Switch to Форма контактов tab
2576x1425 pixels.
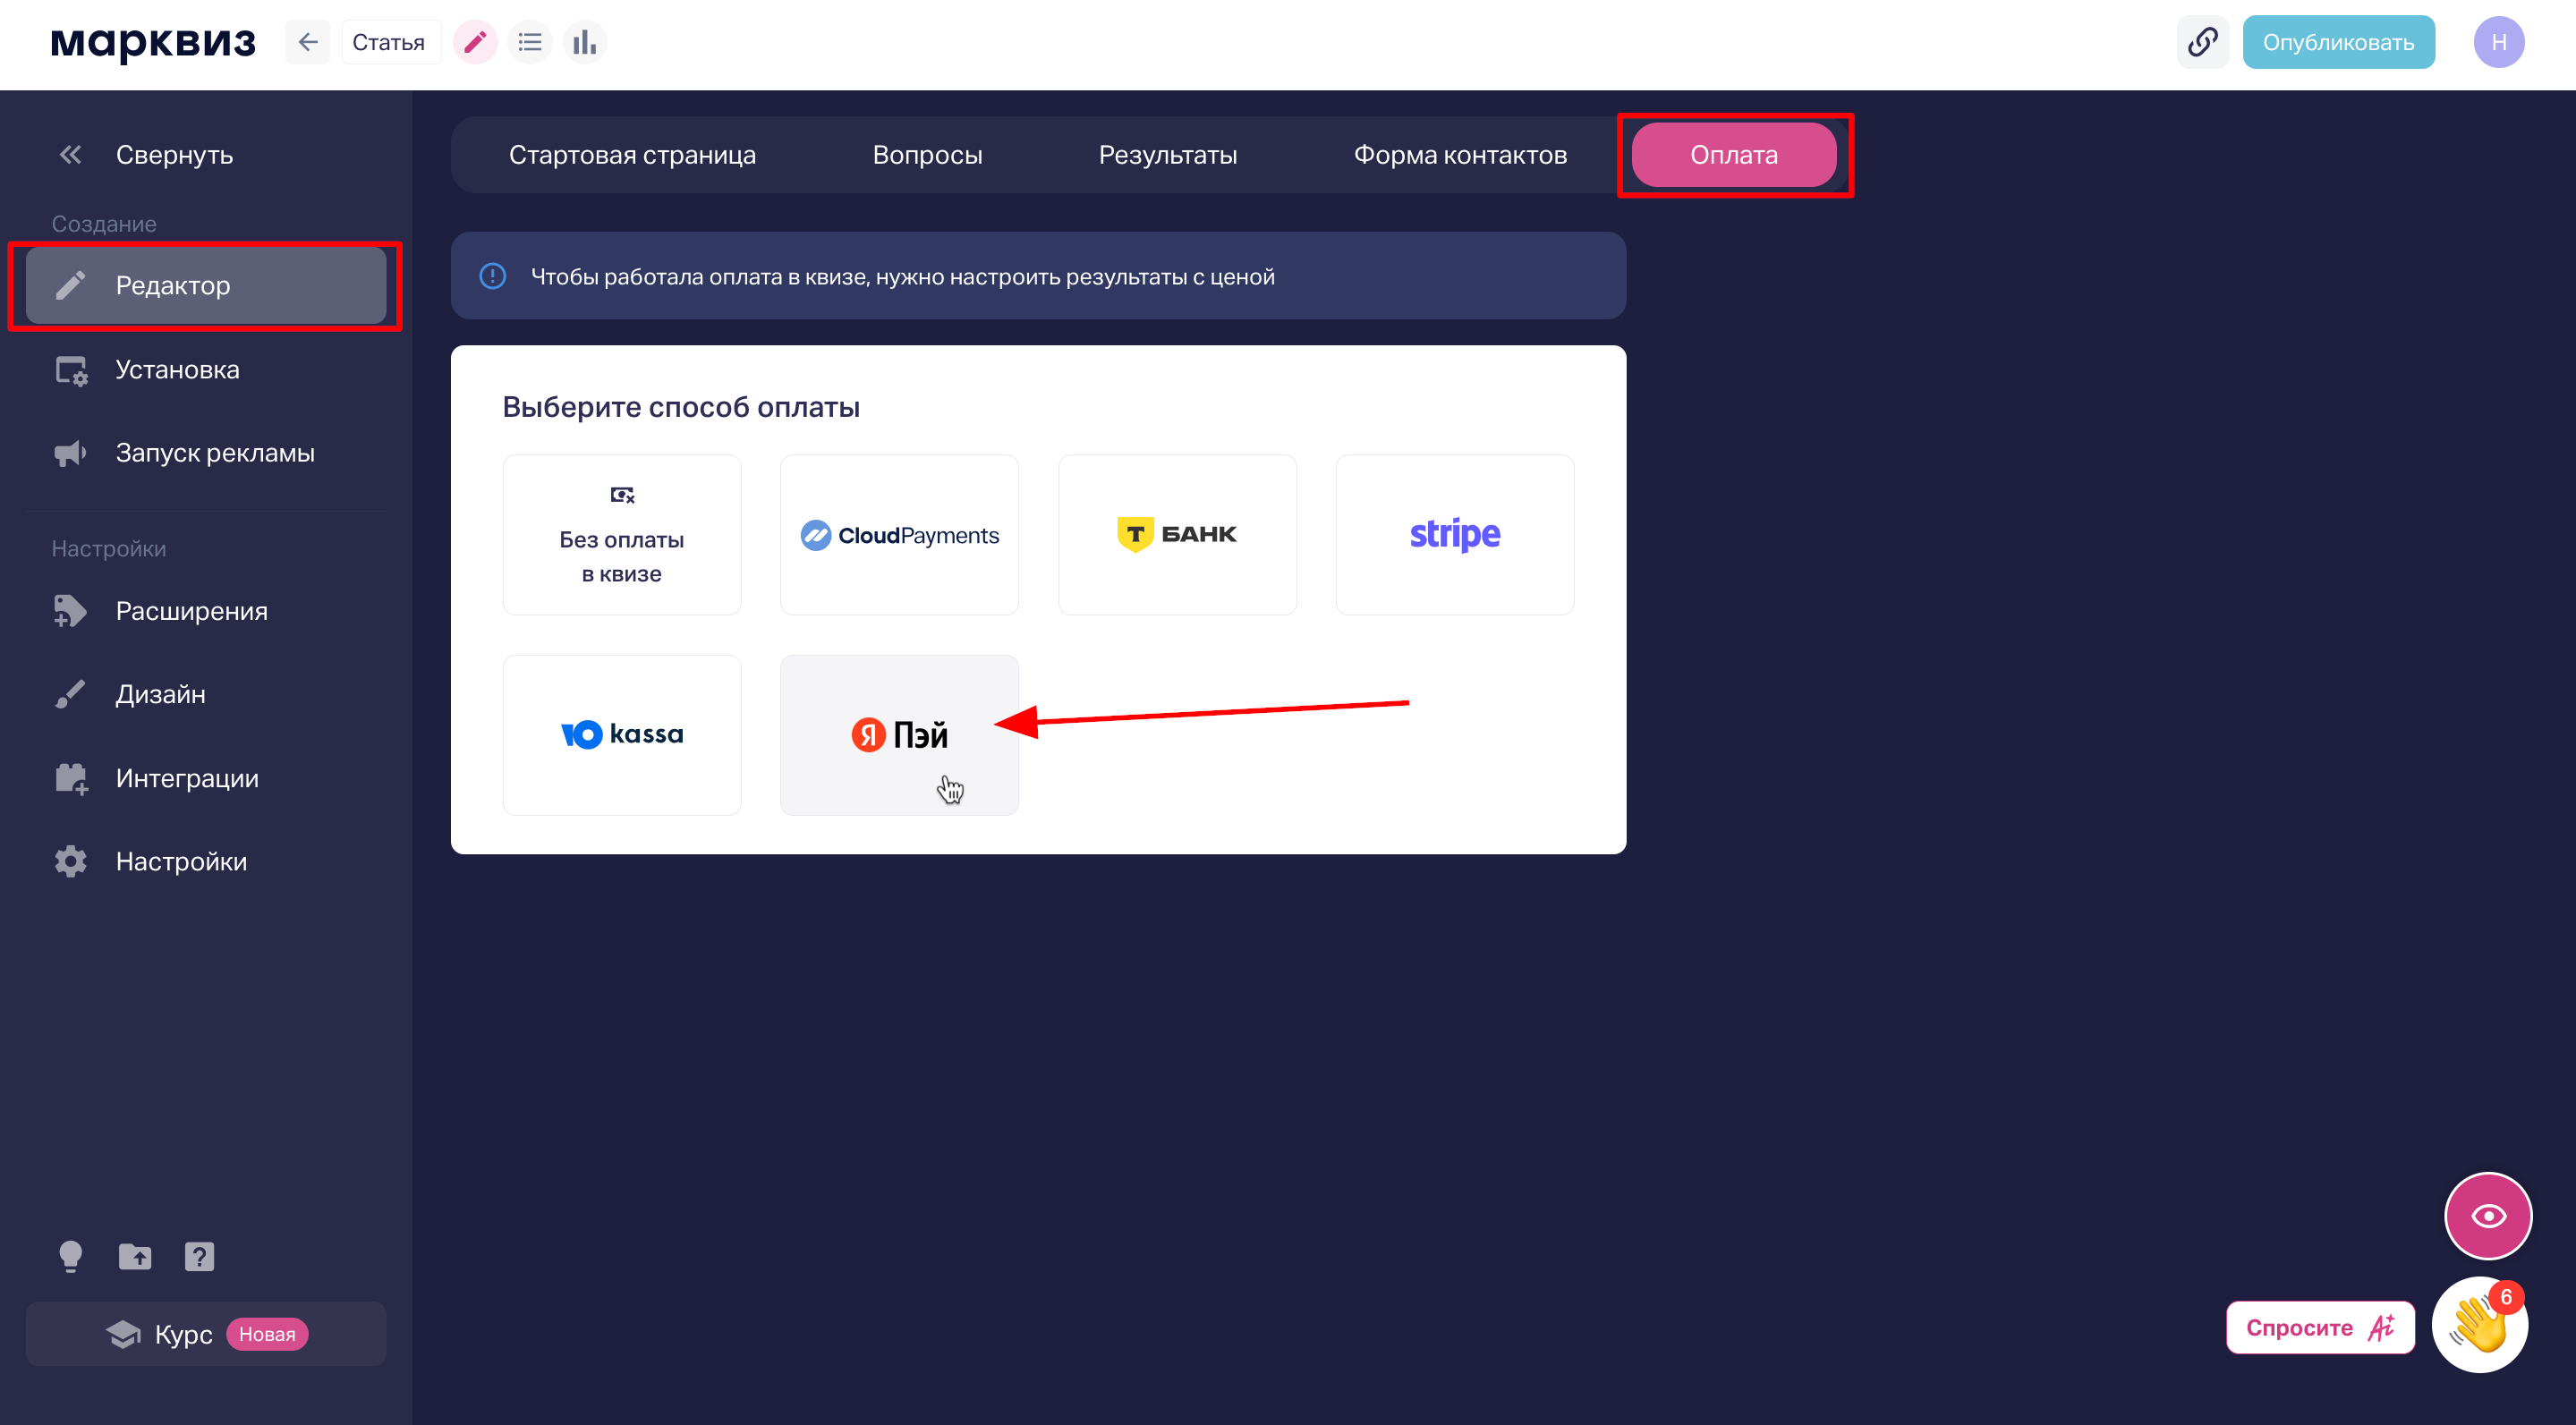pos(1460,155)
